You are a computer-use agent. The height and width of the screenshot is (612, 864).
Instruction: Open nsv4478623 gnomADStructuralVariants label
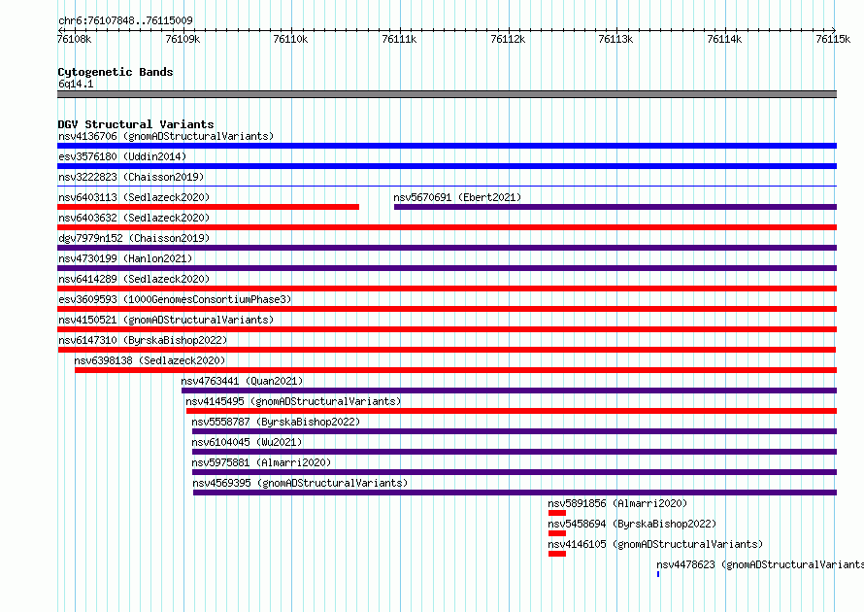[760, 564]
